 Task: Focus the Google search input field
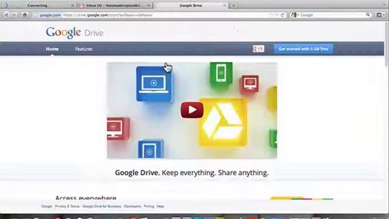[x=332, y=15]
